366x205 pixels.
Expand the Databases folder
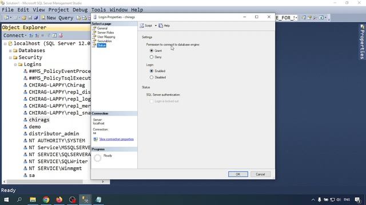(x=10, y=51)
